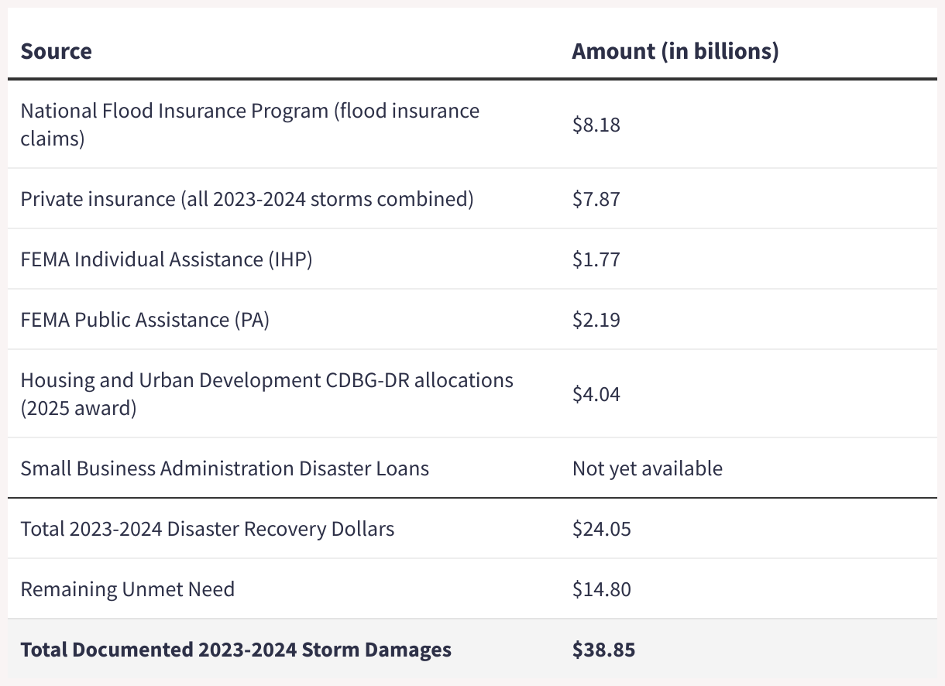
Task: Click FEMA Public Assistance (PA) label
Action: click(145, 320)
